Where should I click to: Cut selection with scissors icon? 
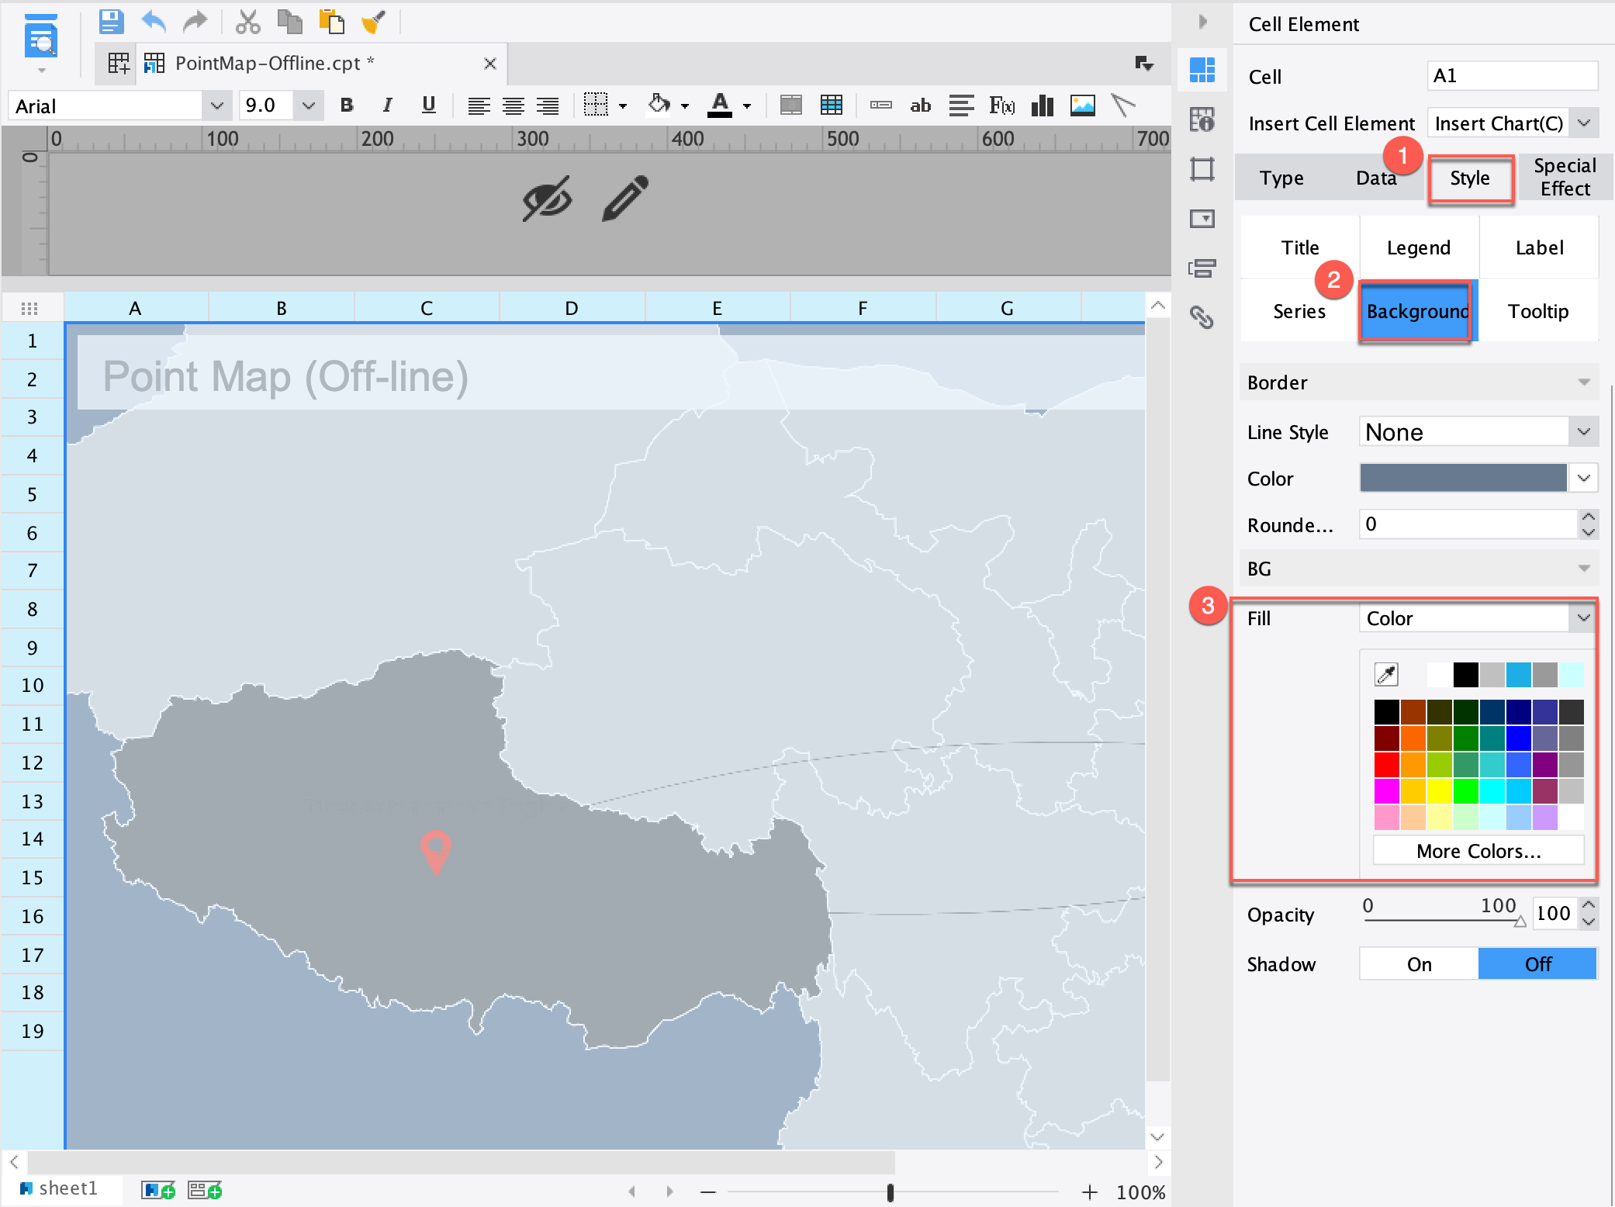coord(247,22)
